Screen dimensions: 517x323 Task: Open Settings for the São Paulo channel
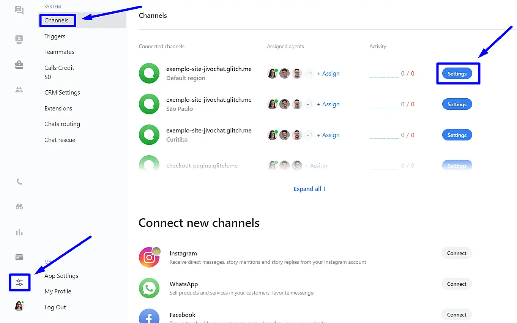coord(457,104)
